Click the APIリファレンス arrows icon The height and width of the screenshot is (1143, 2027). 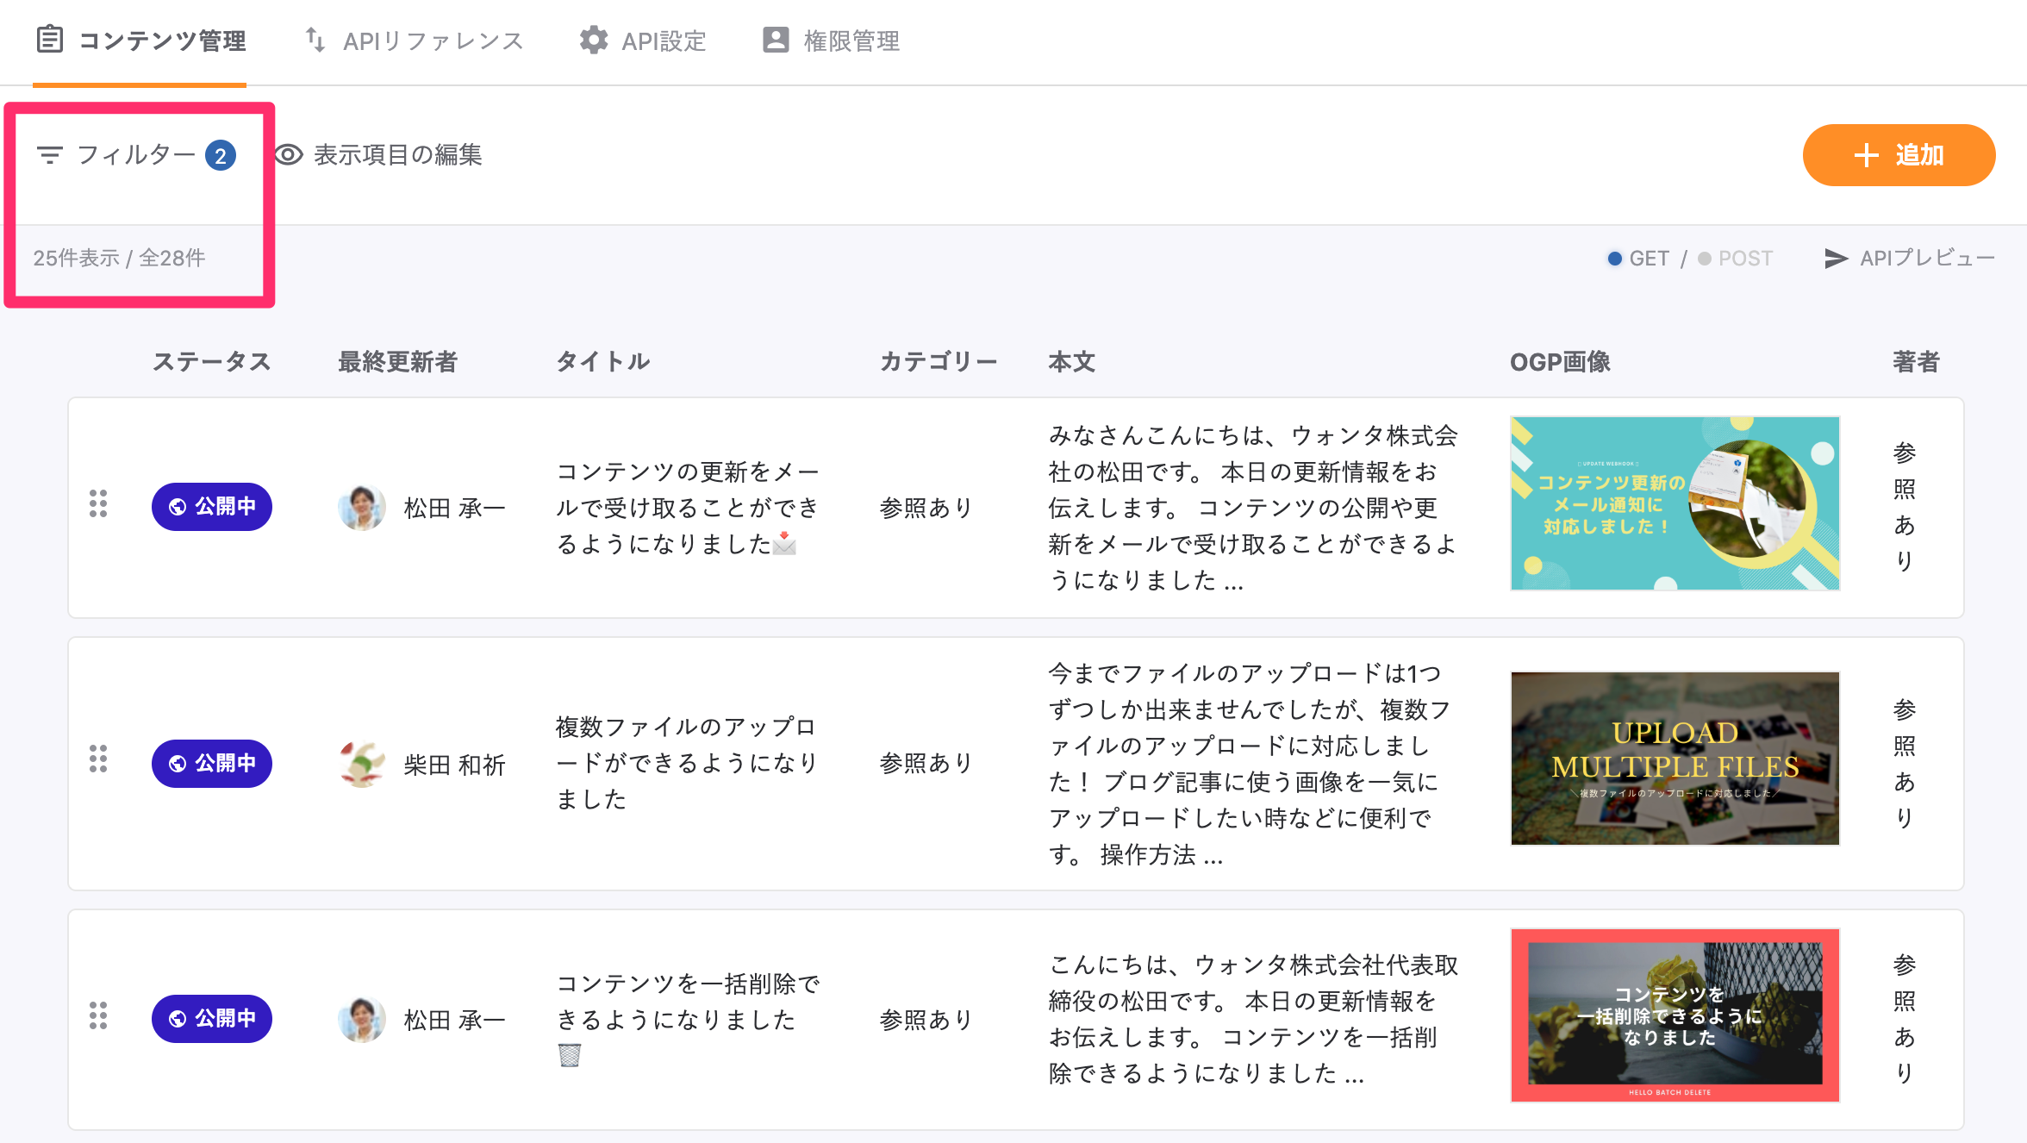(x=315, y=41)
